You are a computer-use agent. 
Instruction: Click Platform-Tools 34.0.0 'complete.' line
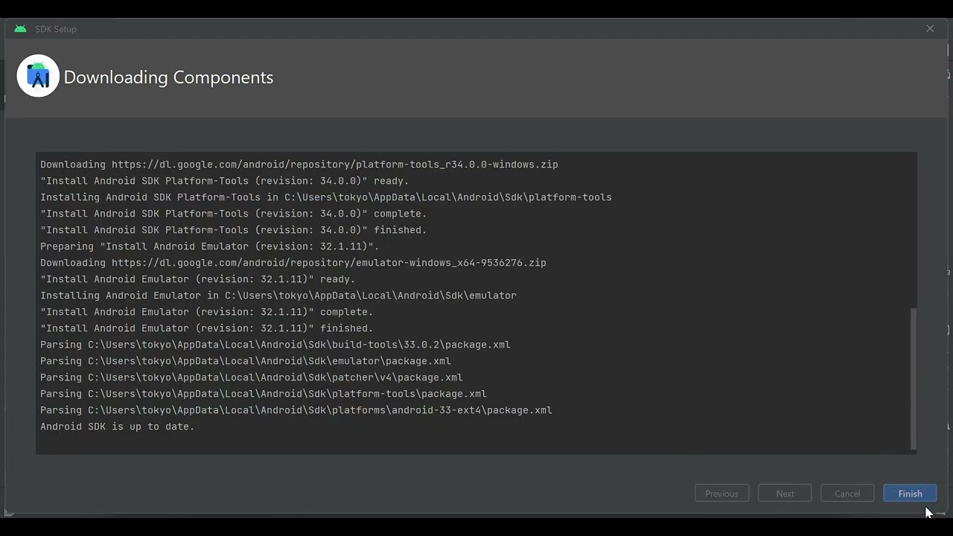(233, 214)
